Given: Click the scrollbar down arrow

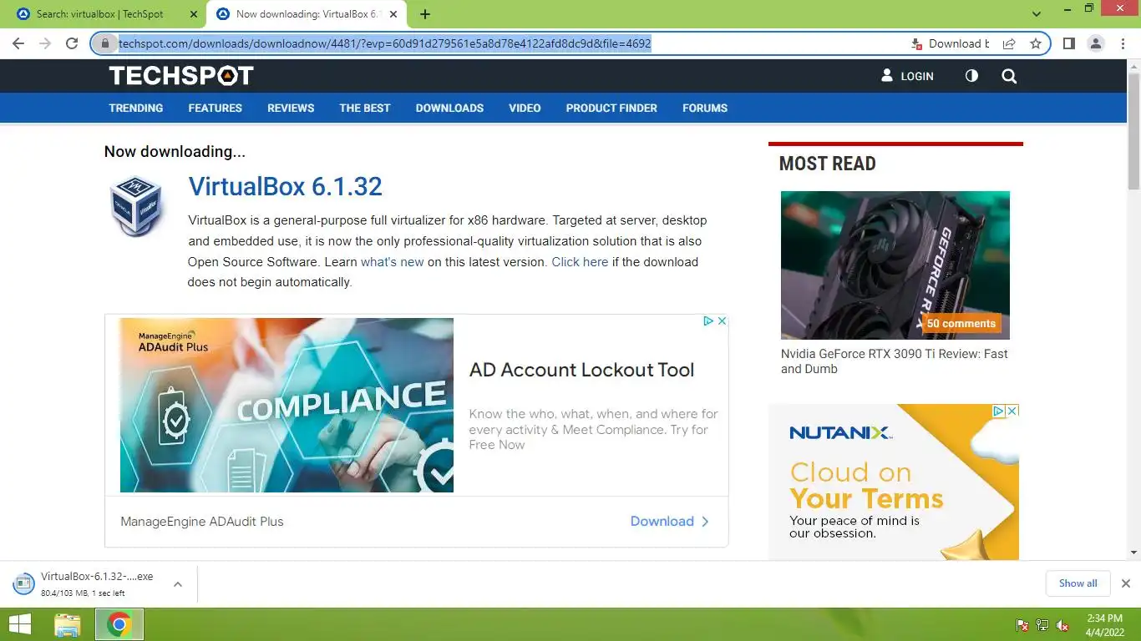Looking at the screenshot, I should (1133, 553).
